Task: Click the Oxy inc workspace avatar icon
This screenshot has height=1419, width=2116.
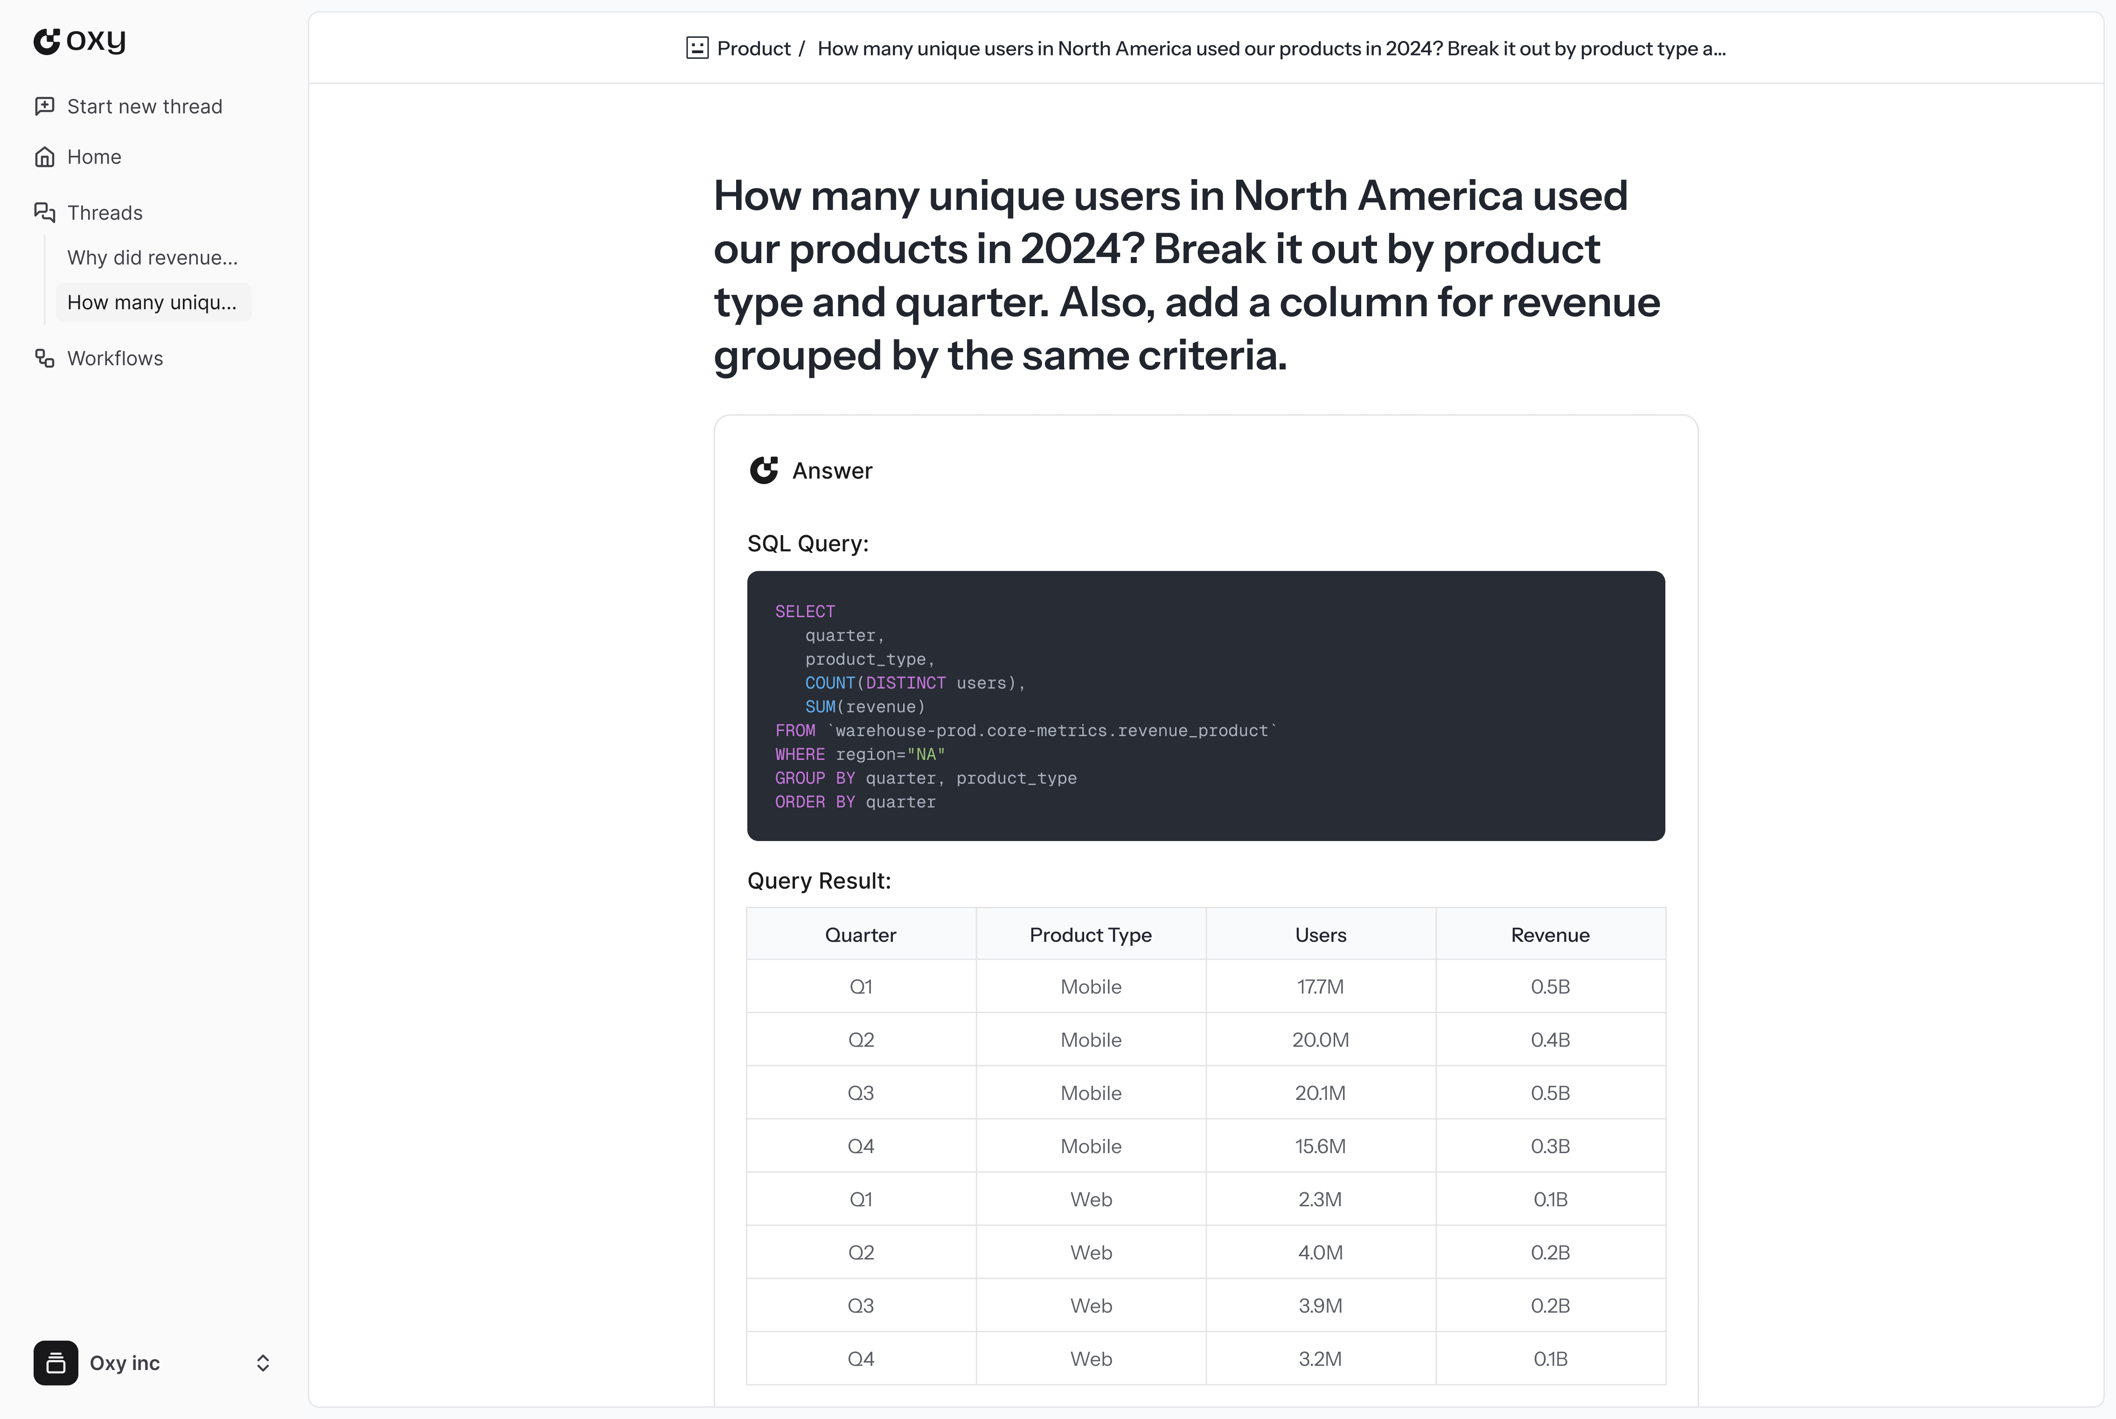Action: click(56, 1362)
